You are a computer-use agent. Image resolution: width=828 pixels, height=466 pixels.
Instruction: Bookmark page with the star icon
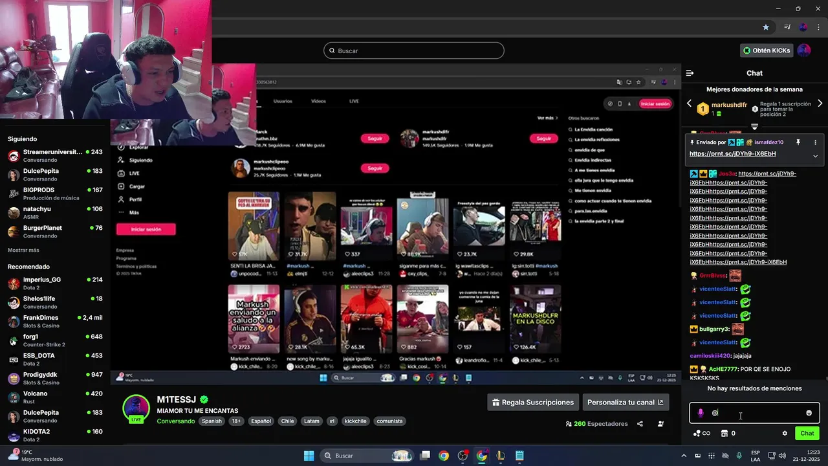point(766,27)
